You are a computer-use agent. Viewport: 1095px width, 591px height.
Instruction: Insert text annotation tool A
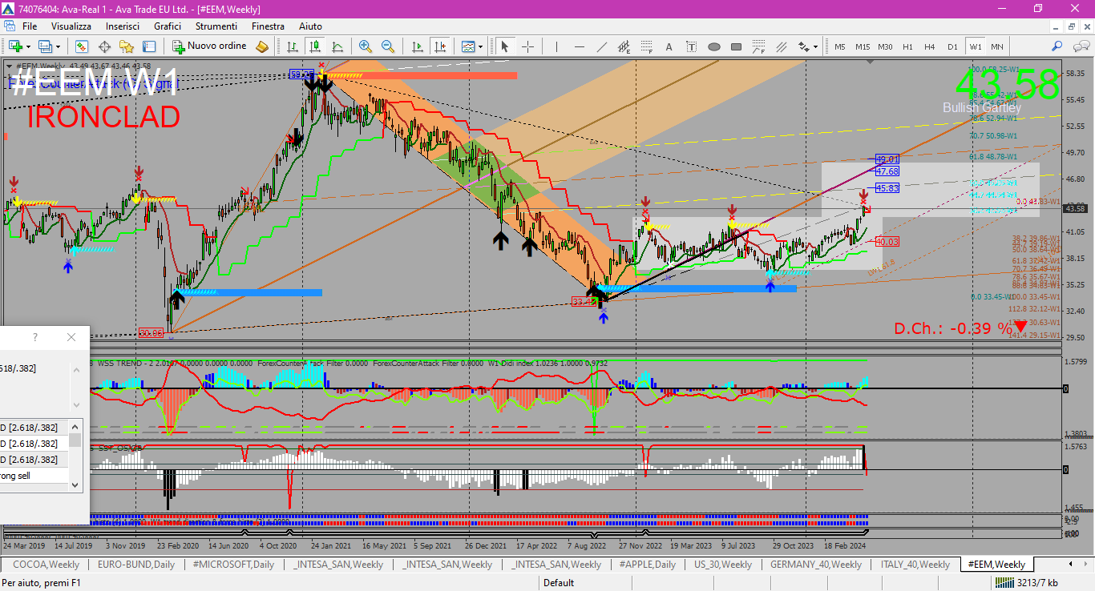pyautogui.click(x=669, y=46)
